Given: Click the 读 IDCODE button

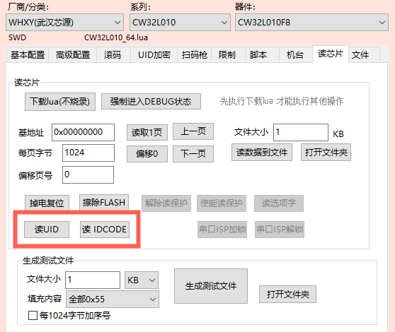Looking at the screenshot, I should click(105, 230).
